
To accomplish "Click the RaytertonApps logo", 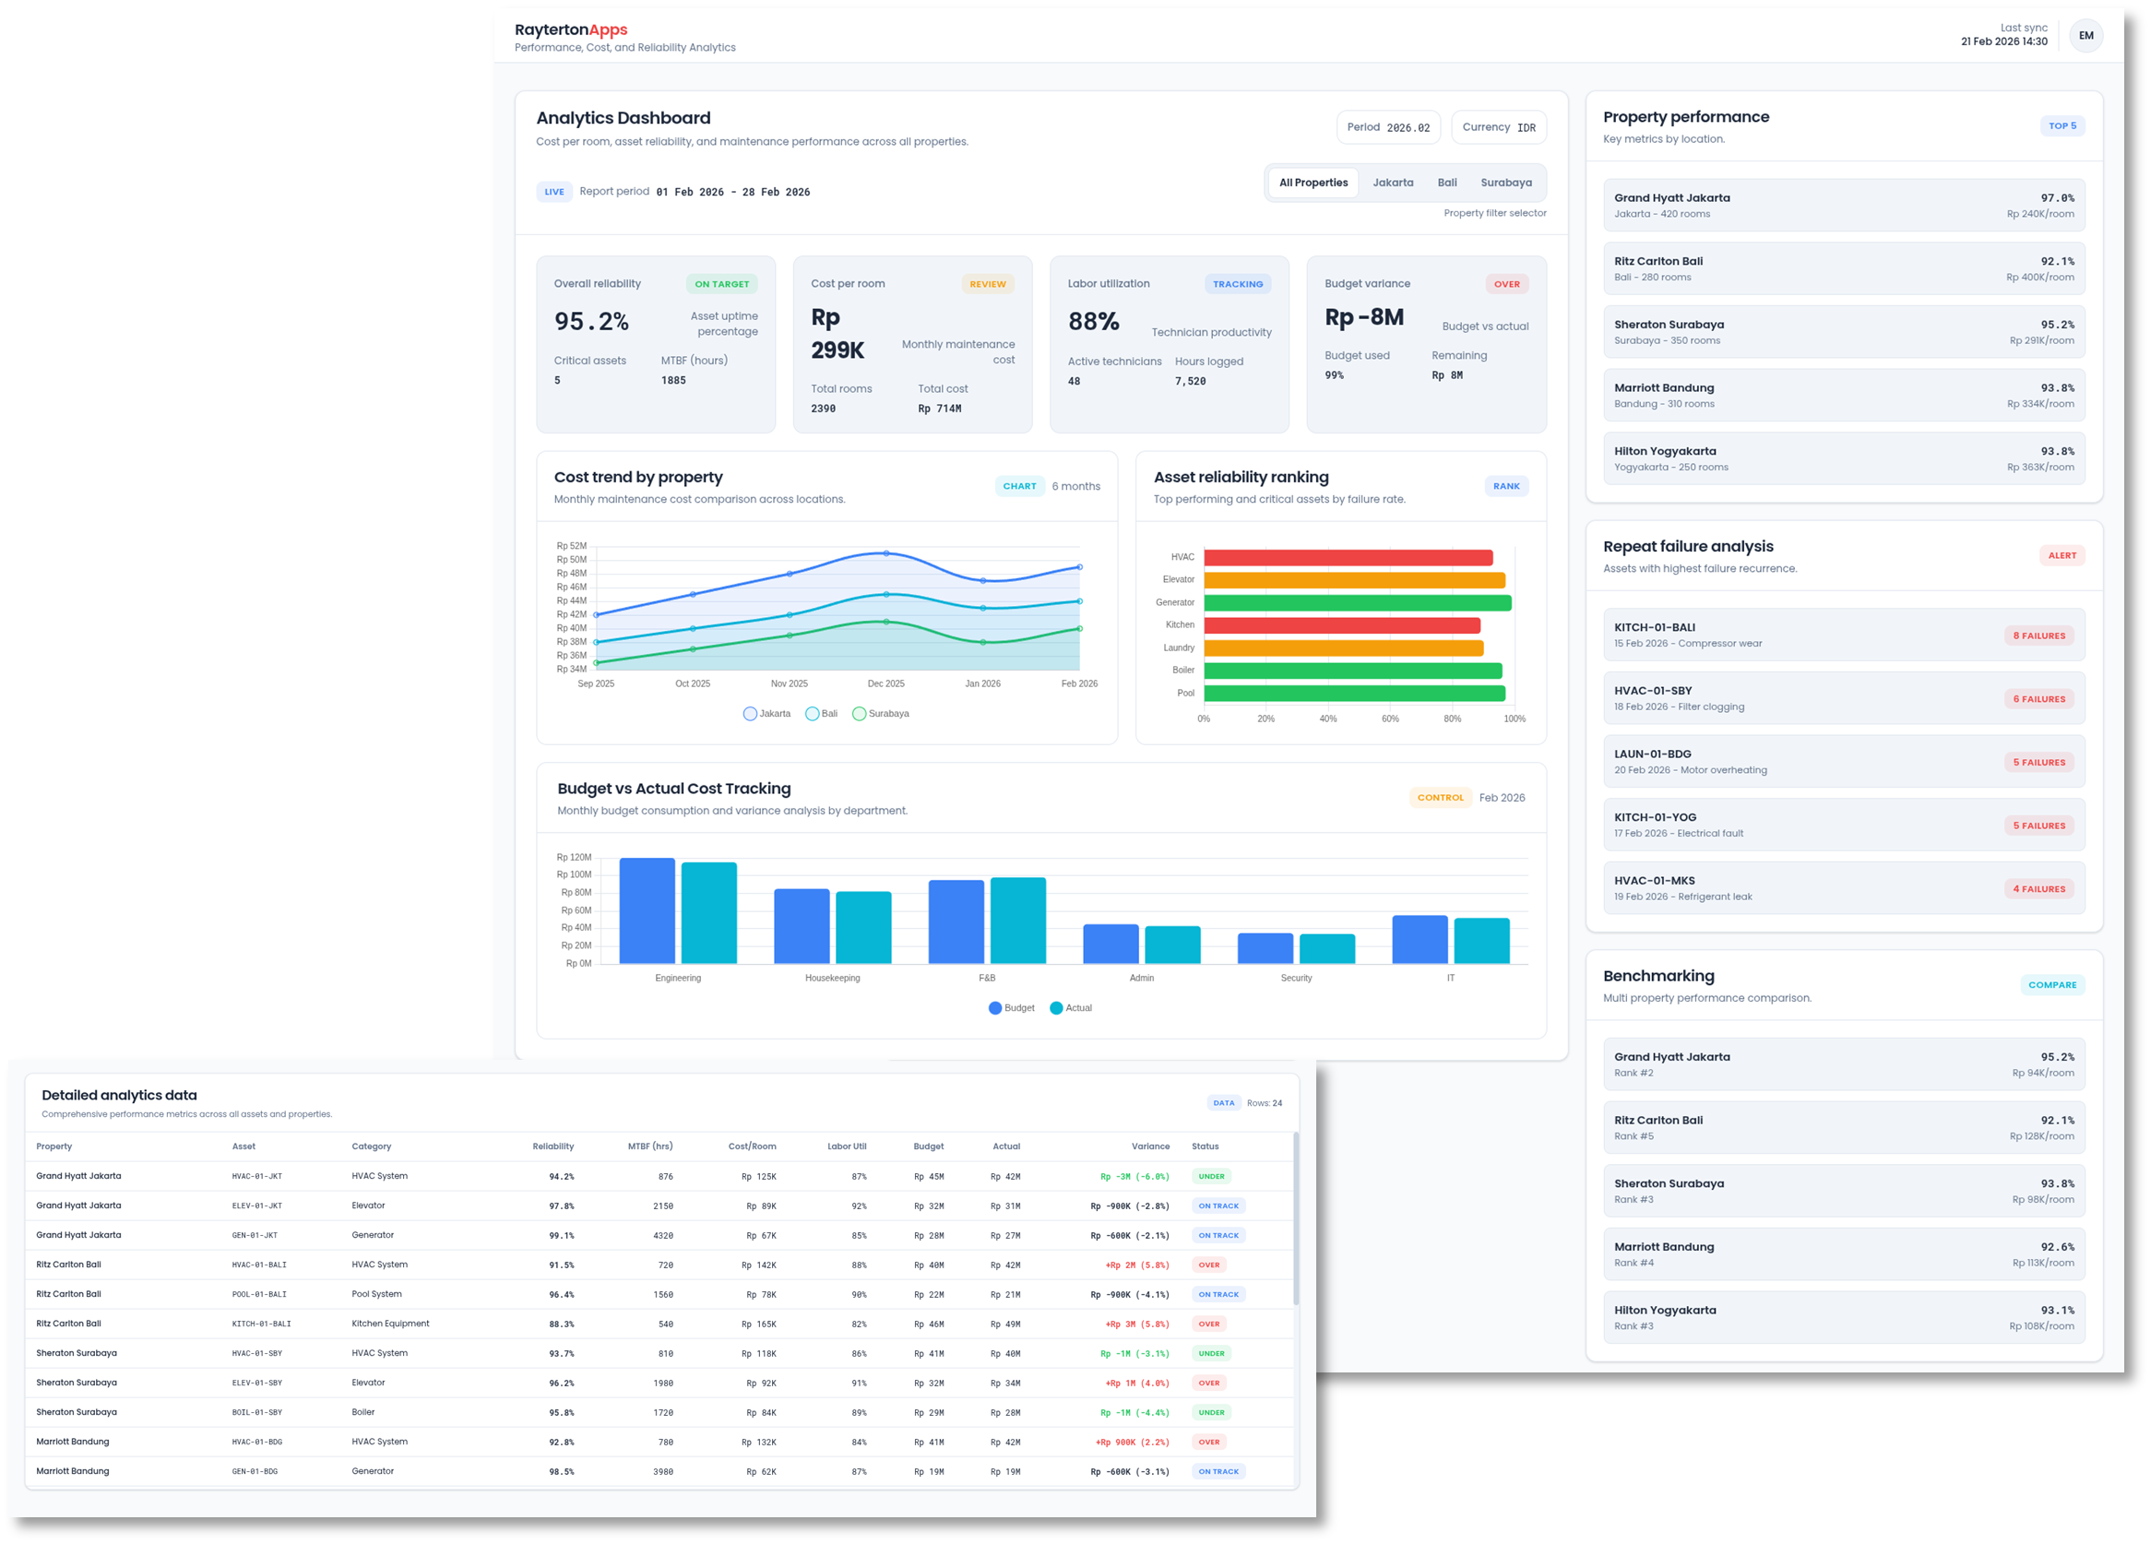I will [x=570, y=30].
